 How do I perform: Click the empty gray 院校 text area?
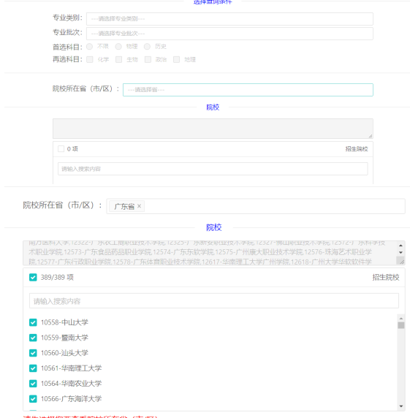tap(213, 129)
